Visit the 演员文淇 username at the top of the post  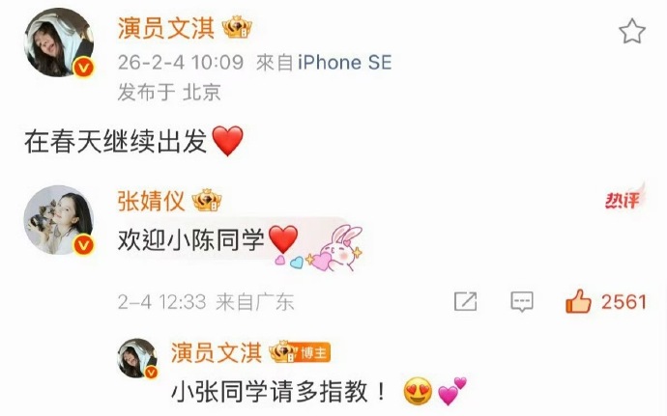[166, 28]
